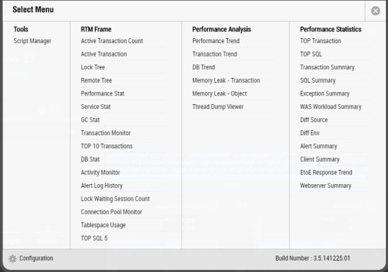Image resolution: width=388 pixels, height=272 pixels.
Task: Close the Select Menu dialog
Action: tap(375, 11)
